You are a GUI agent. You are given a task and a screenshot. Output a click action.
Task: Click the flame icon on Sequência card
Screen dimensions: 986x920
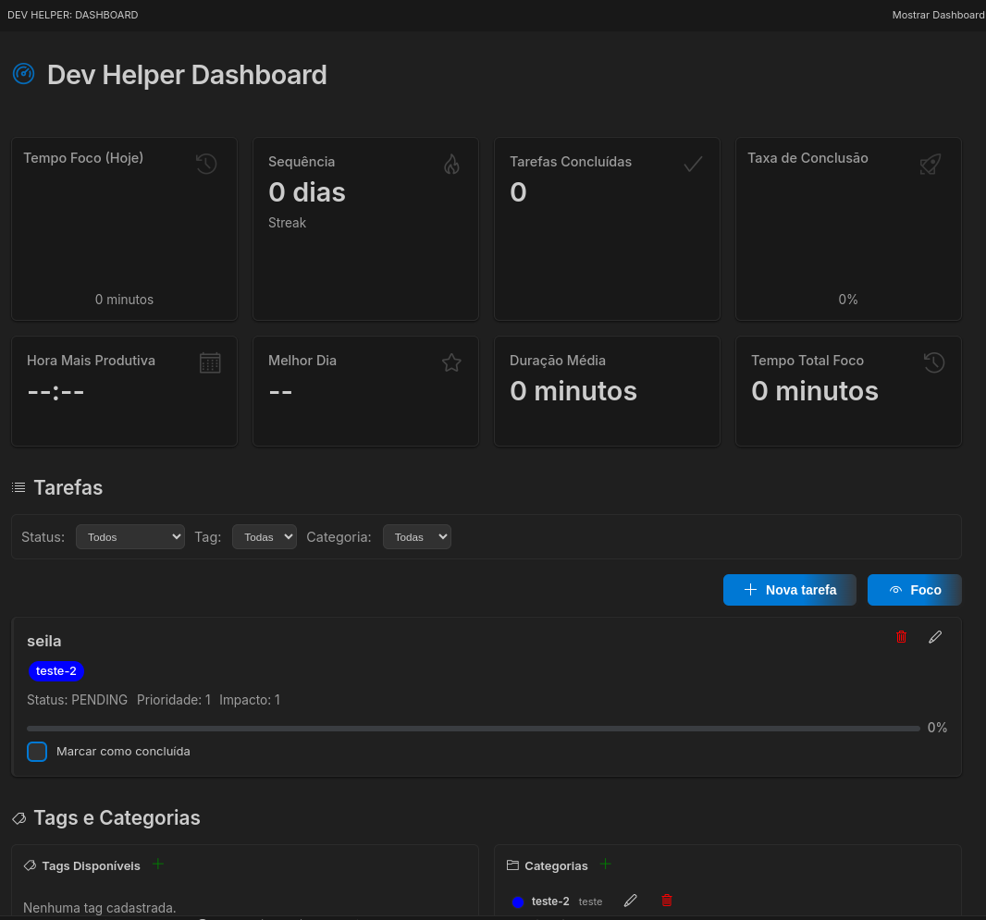[x=451, y=164]
